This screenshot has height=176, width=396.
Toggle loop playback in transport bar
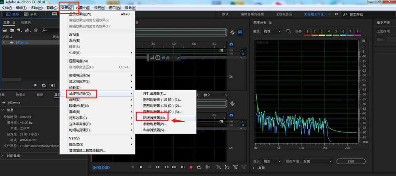click(x=199, y=167)
